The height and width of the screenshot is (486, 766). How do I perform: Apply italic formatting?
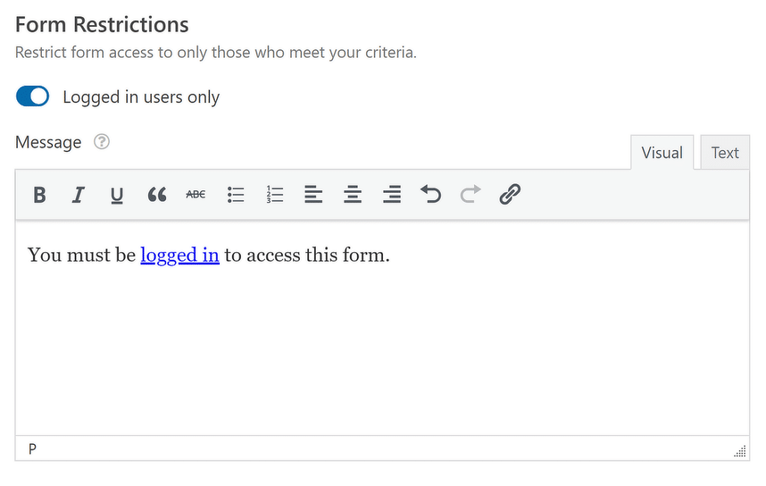pos(78,195)
